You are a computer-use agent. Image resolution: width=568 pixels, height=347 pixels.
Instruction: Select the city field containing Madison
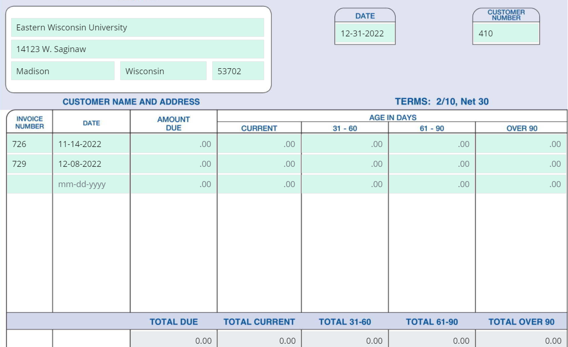click(63, 71)
